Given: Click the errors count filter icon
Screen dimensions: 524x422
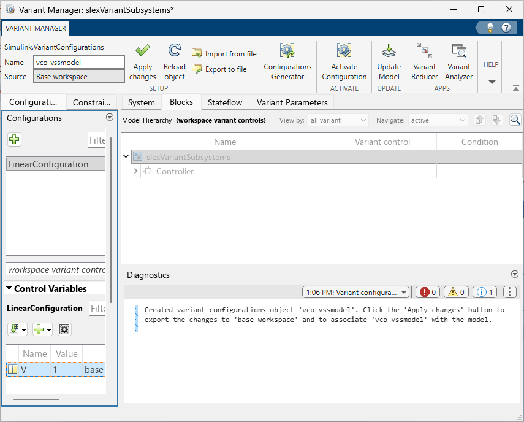Looking at the screenshot, I should click(x=427, y=292).
